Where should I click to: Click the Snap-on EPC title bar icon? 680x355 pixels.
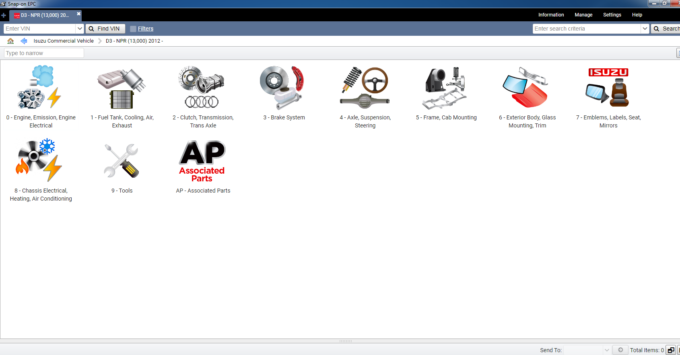click(3, 4)
